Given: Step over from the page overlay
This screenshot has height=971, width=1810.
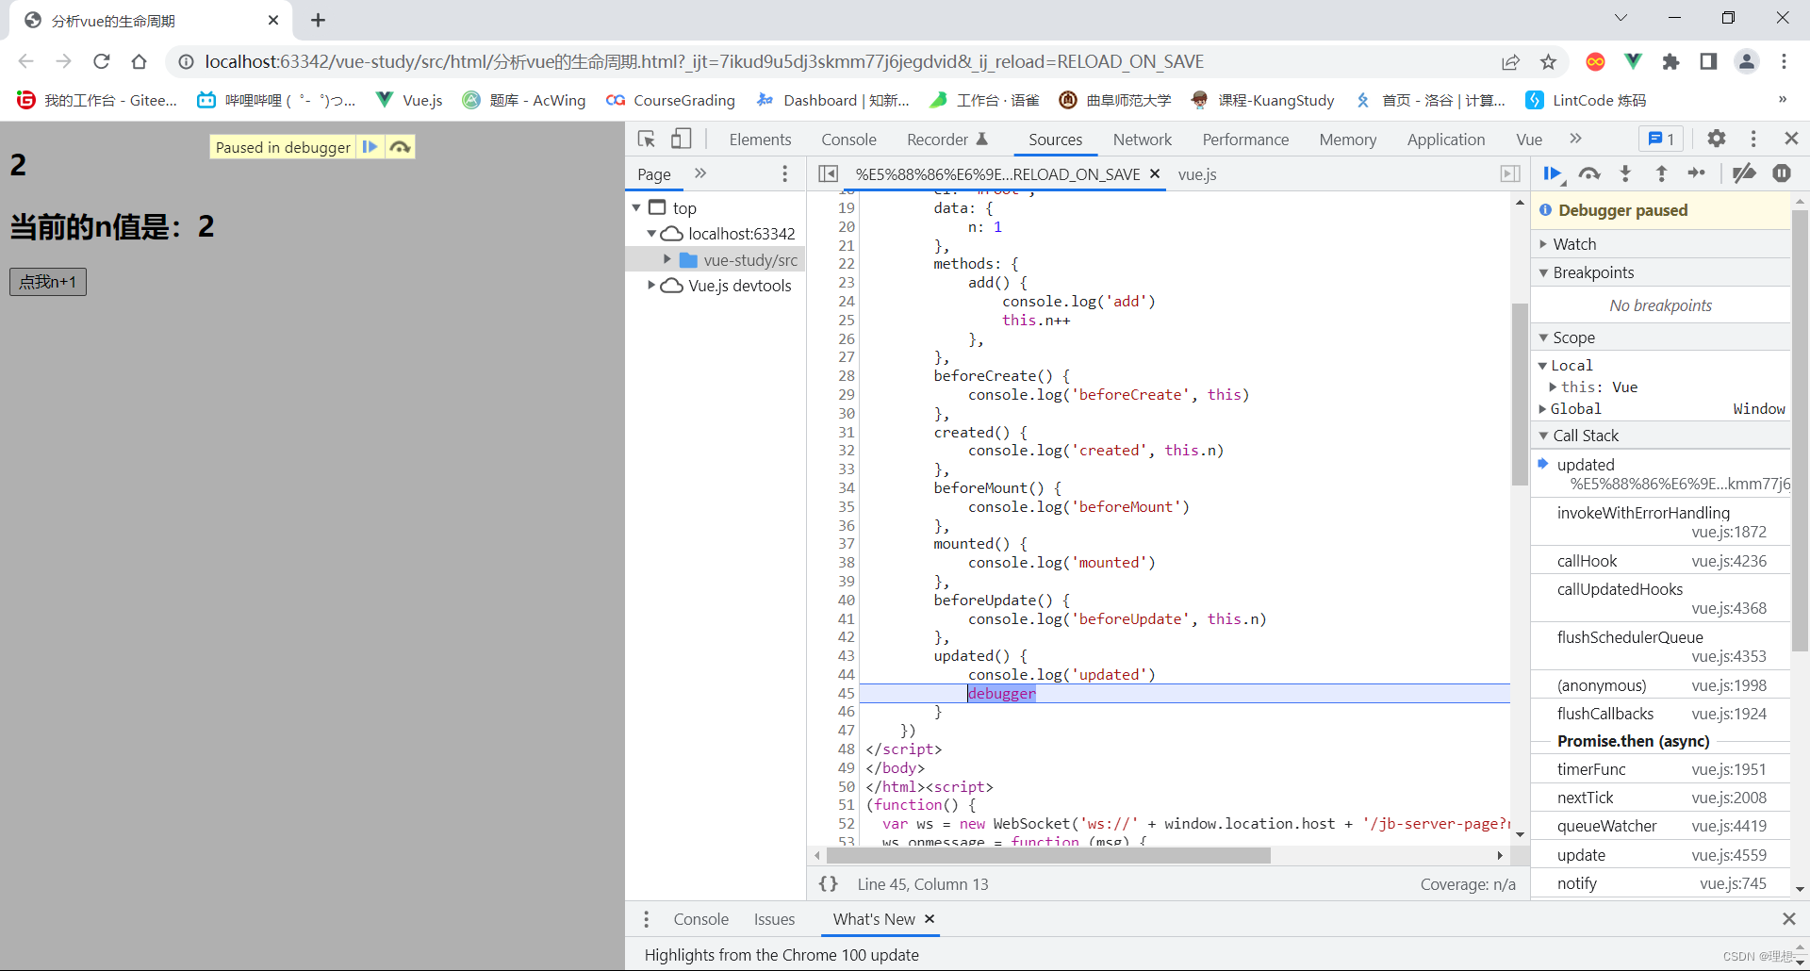Looking at the screenshot, I should point(401,147).
